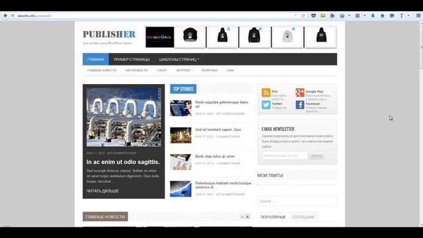This screenshot has height=238, width=423.
Task: Open ПОЛИТИКА category link
Action: pyautogui.click(x=209, y=70)
